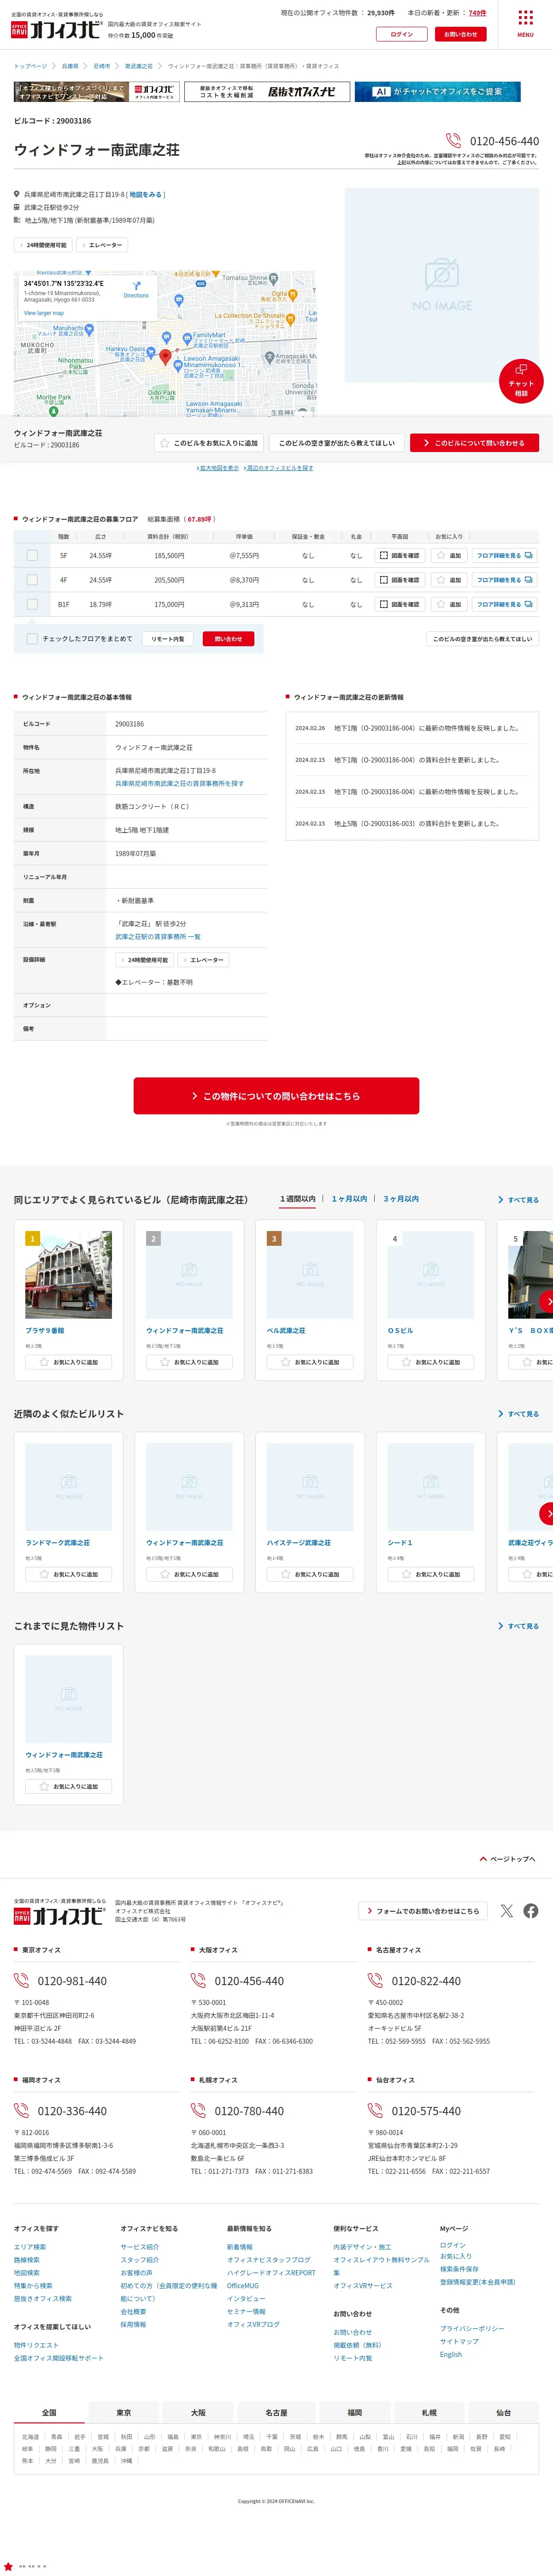Open the Facebook icon in footer
Viewport: 553px width, 2576px height.
[x=531, y=1911]
